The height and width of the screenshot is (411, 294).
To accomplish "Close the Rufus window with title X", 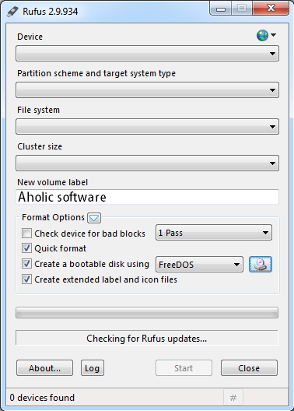I will click(271, 9).
